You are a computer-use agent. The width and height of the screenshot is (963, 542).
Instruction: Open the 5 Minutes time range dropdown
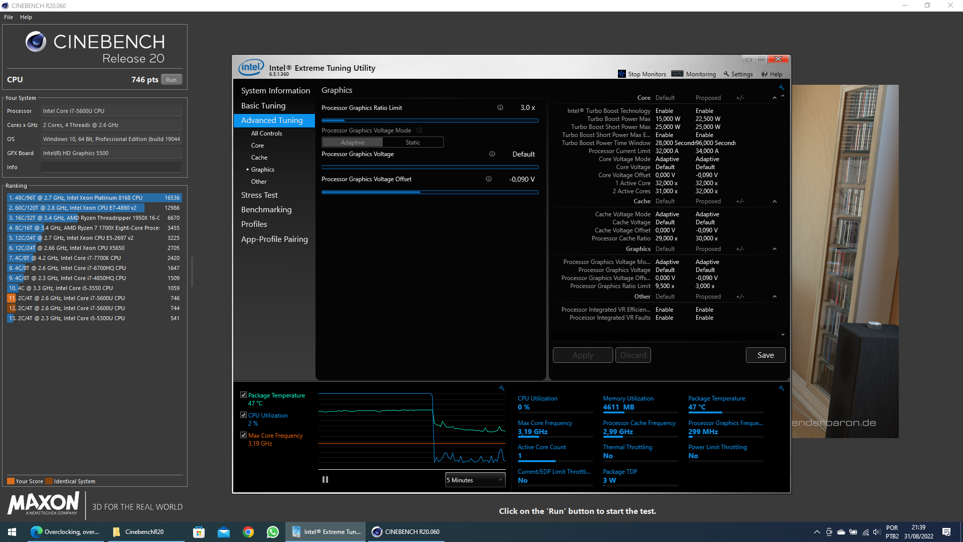tap(475, 480)
